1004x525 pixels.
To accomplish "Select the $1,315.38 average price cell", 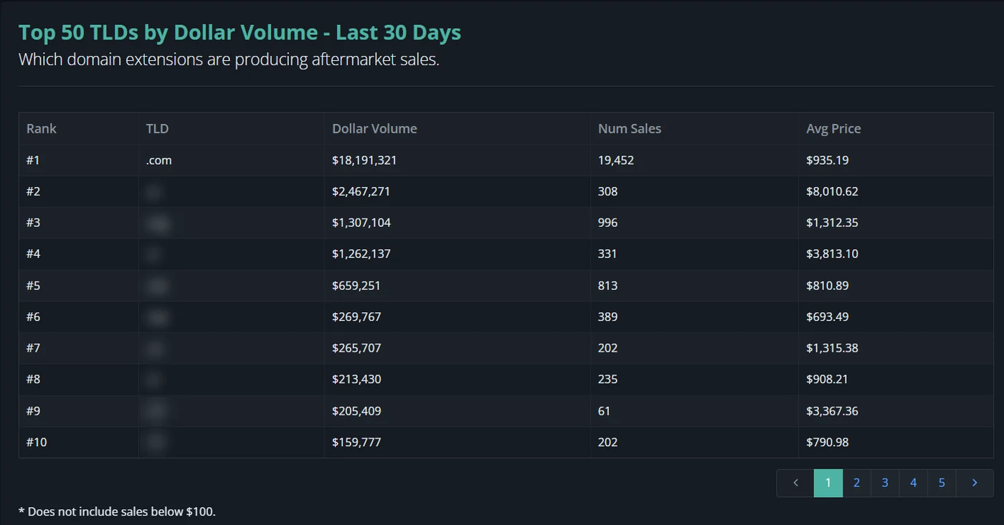I will point(896,348).
